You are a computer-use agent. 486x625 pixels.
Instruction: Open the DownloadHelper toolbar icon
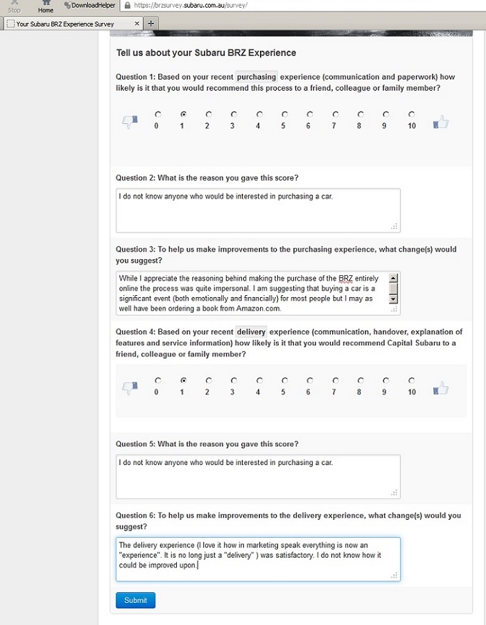89,5
